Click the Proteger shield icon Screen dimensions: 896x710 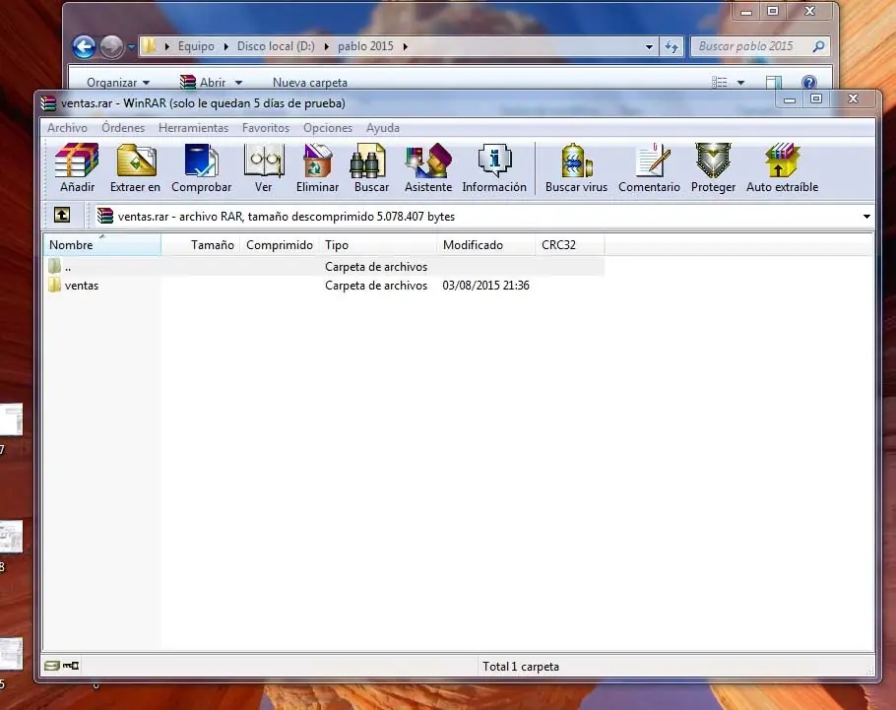713,168
